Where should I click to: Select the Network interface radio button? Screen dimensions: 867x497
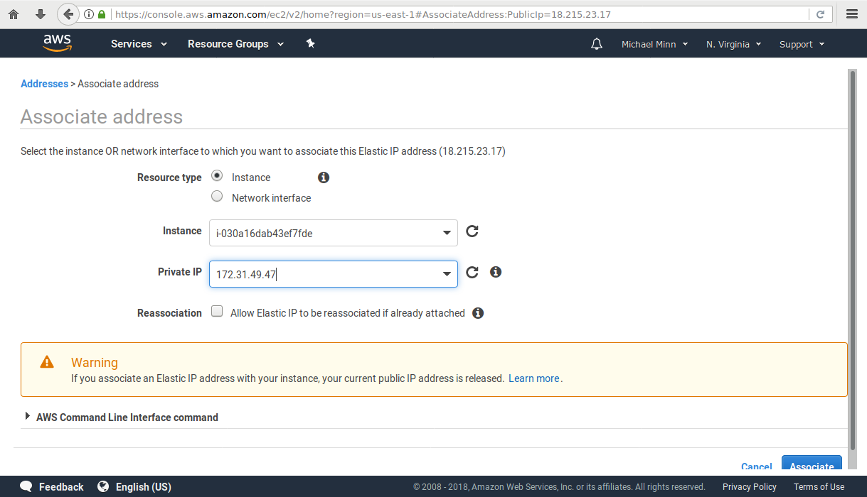pos(217,197)
